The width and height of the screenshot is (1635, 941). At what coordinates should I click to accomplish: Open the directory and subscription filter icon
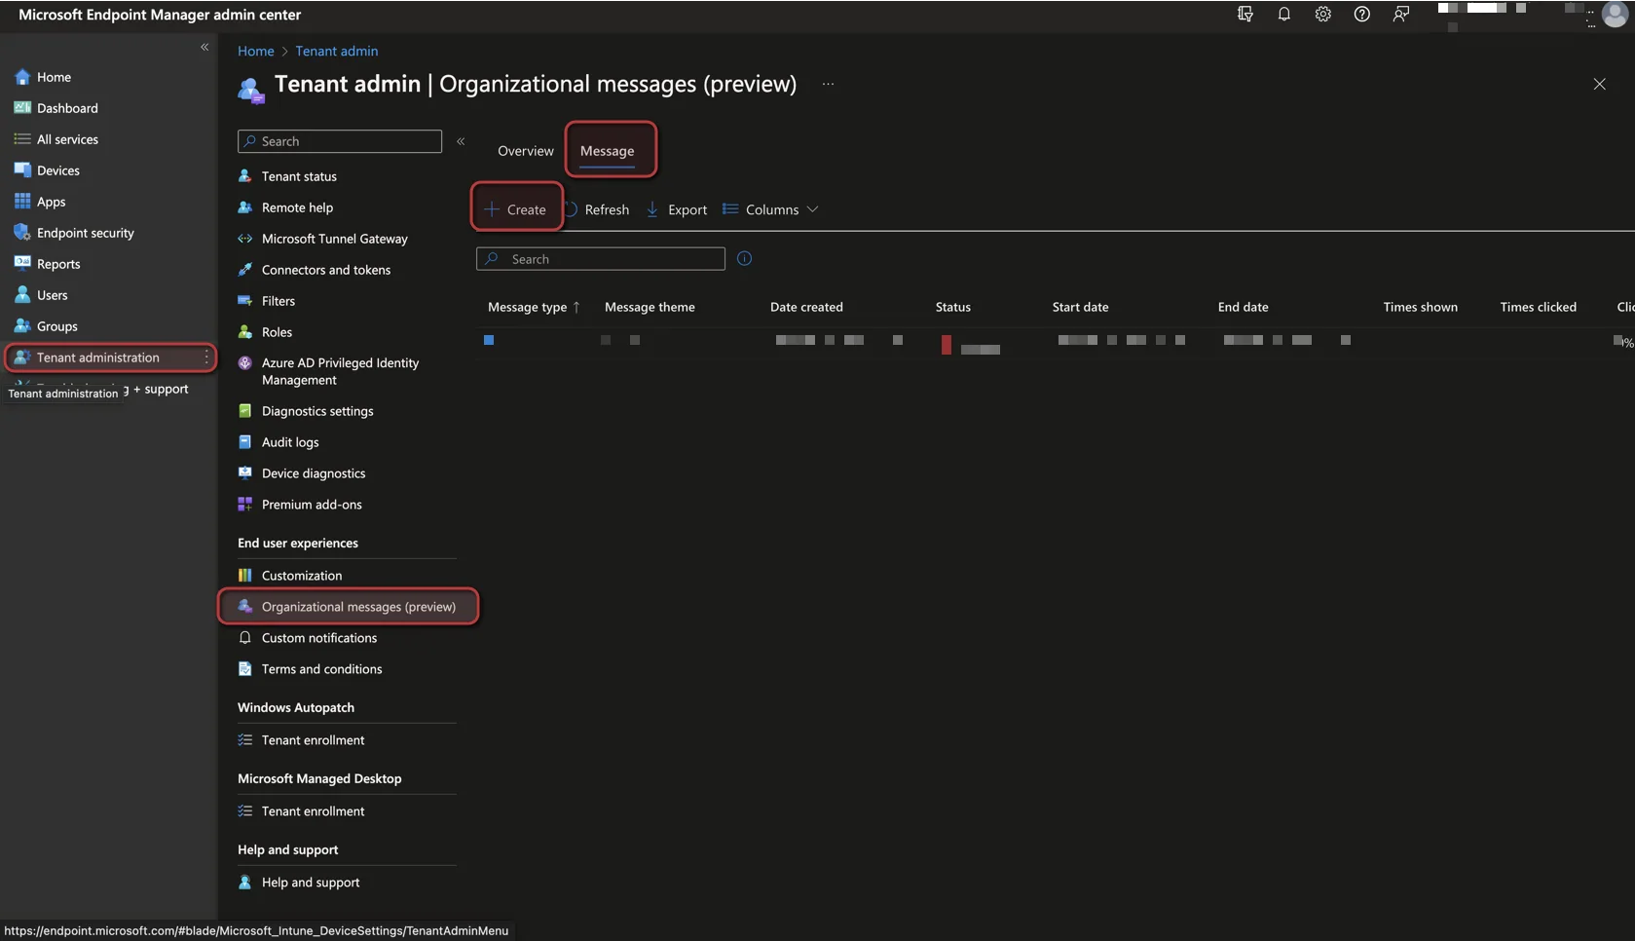pos(1245,14)
